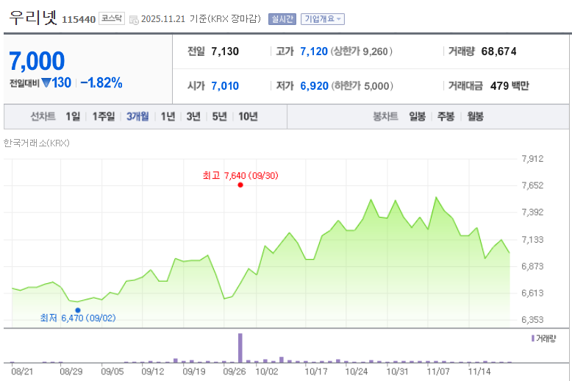Click the 11/14 date axis label
This screenshot has height=381, width=572.
(479, 371)
